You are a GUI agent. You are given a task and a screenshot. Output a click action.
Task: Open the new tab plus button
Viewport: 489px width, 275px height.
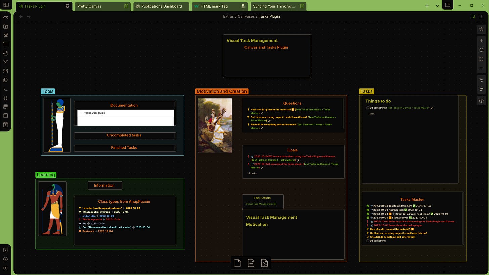[427, 6]
